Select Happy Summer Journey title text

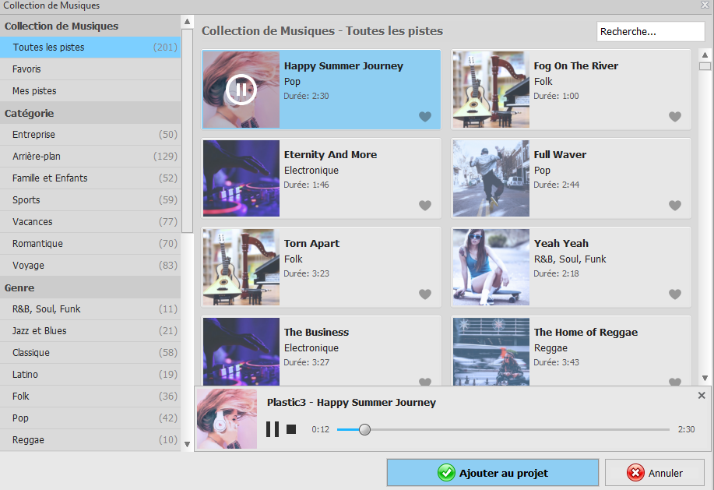[343, 66]
